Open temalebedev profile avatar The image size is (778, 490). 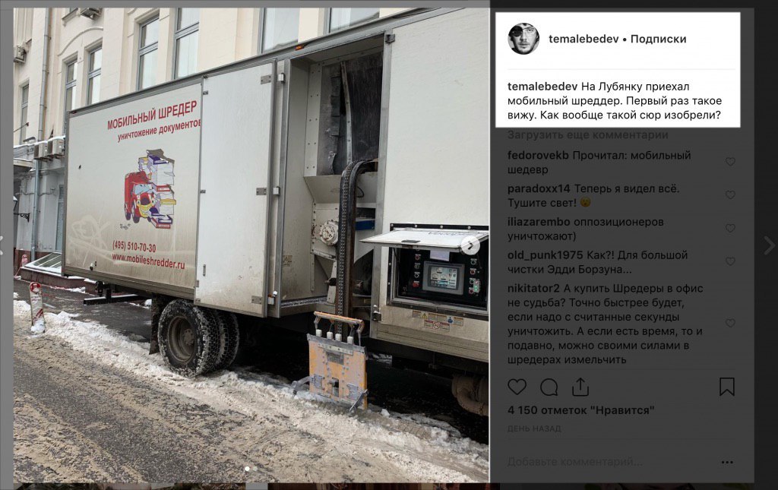(523, 39)
